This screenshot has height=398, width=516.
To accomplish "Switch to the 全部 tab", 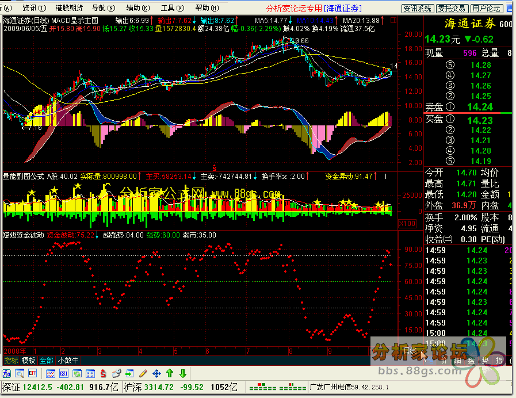I will [46, 361].
